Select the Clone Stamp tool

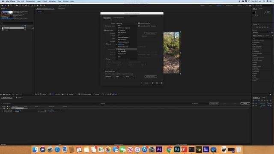coord(35,6)
